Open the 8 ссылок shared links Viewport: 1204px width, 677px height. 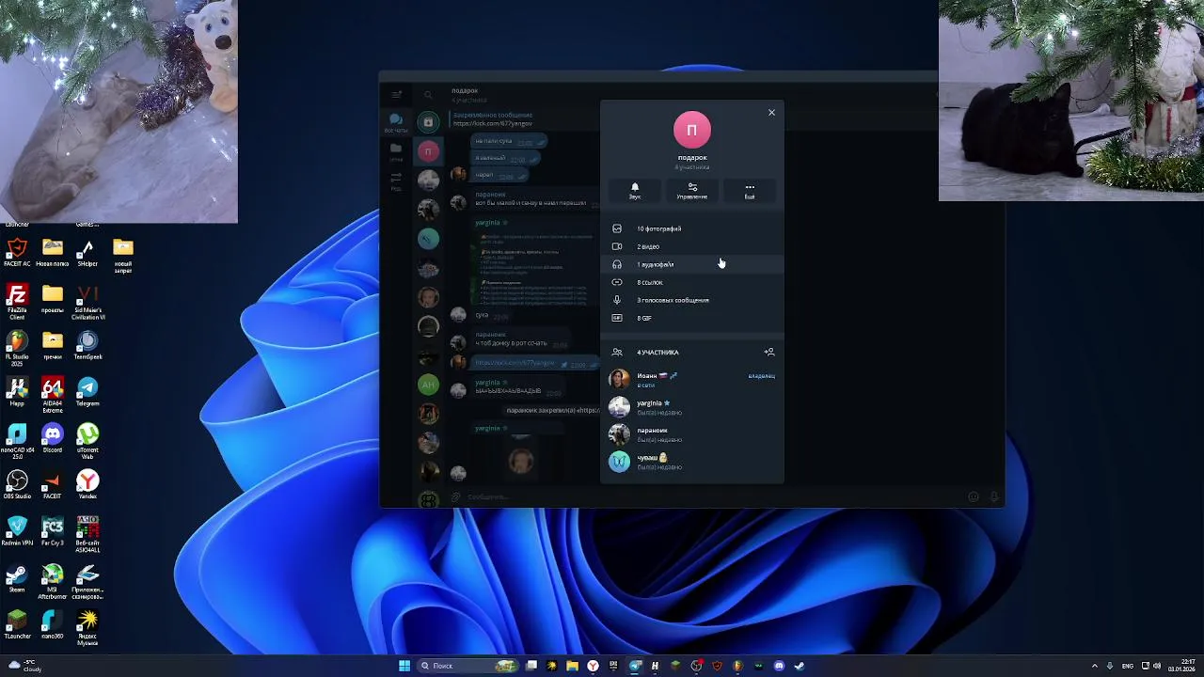[691, 282]
